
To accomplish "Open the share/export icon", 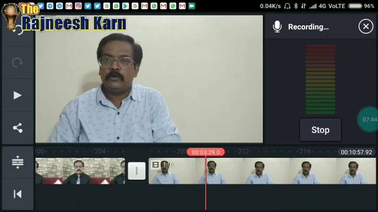I will click(18, 128).
